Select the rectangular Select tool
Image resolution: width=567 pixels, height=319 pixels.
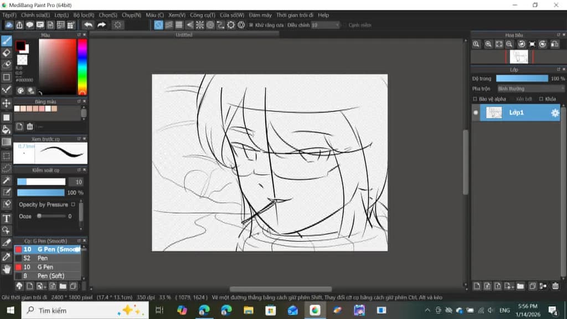click(7, 156)
